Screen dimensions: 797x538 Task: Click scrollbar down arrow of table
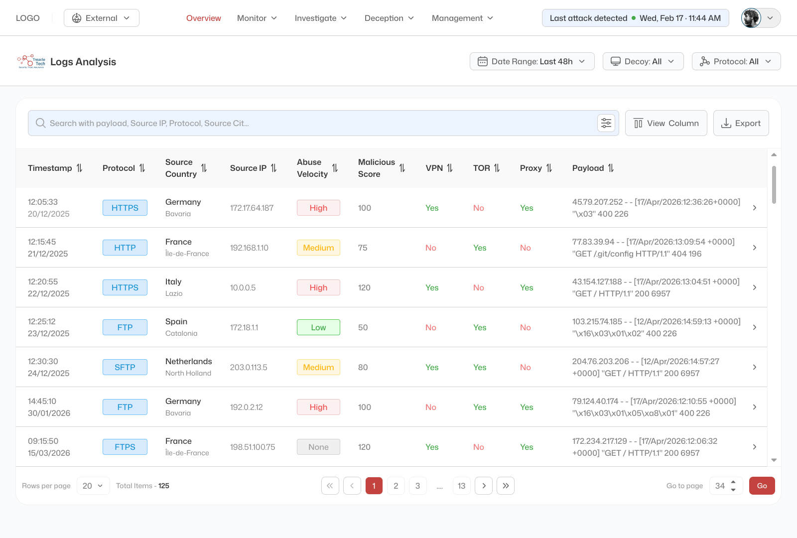[x=774, y=460]
